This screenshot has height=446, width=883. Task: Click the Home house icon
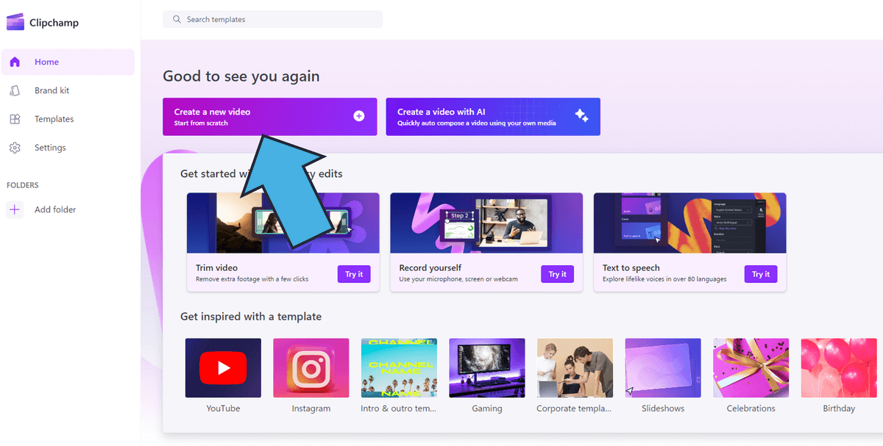click(15, 62)
